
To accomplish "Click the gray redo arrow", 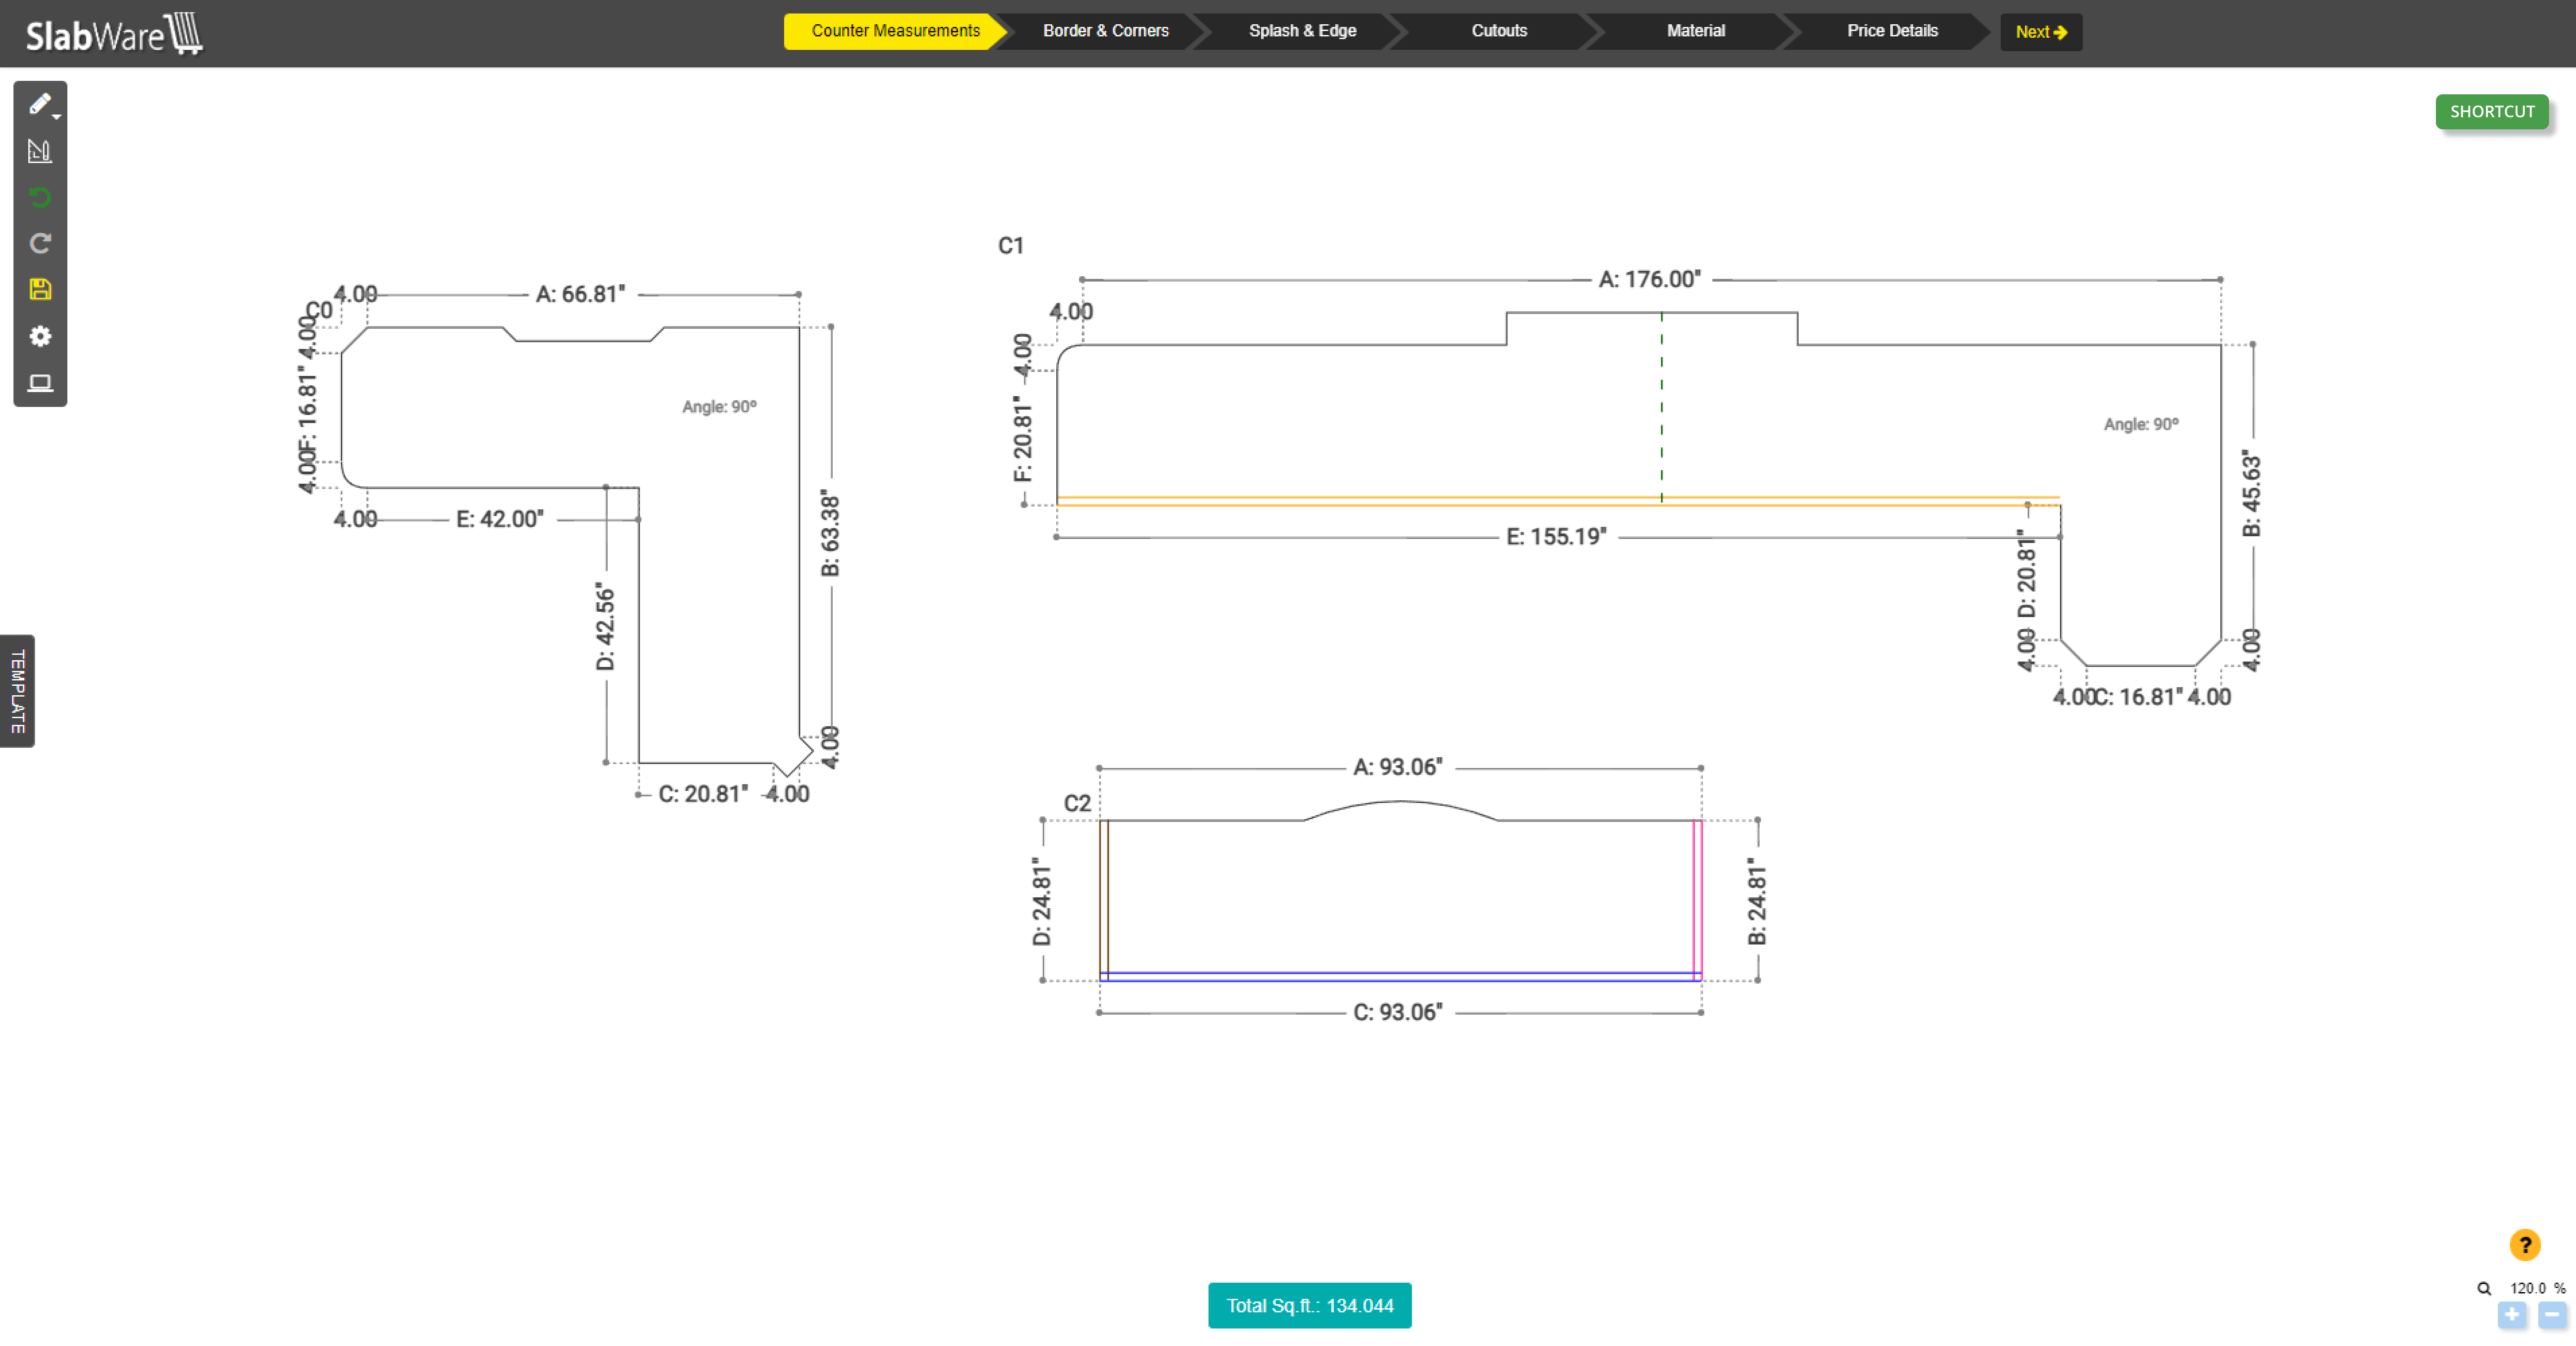I will 40,243.
